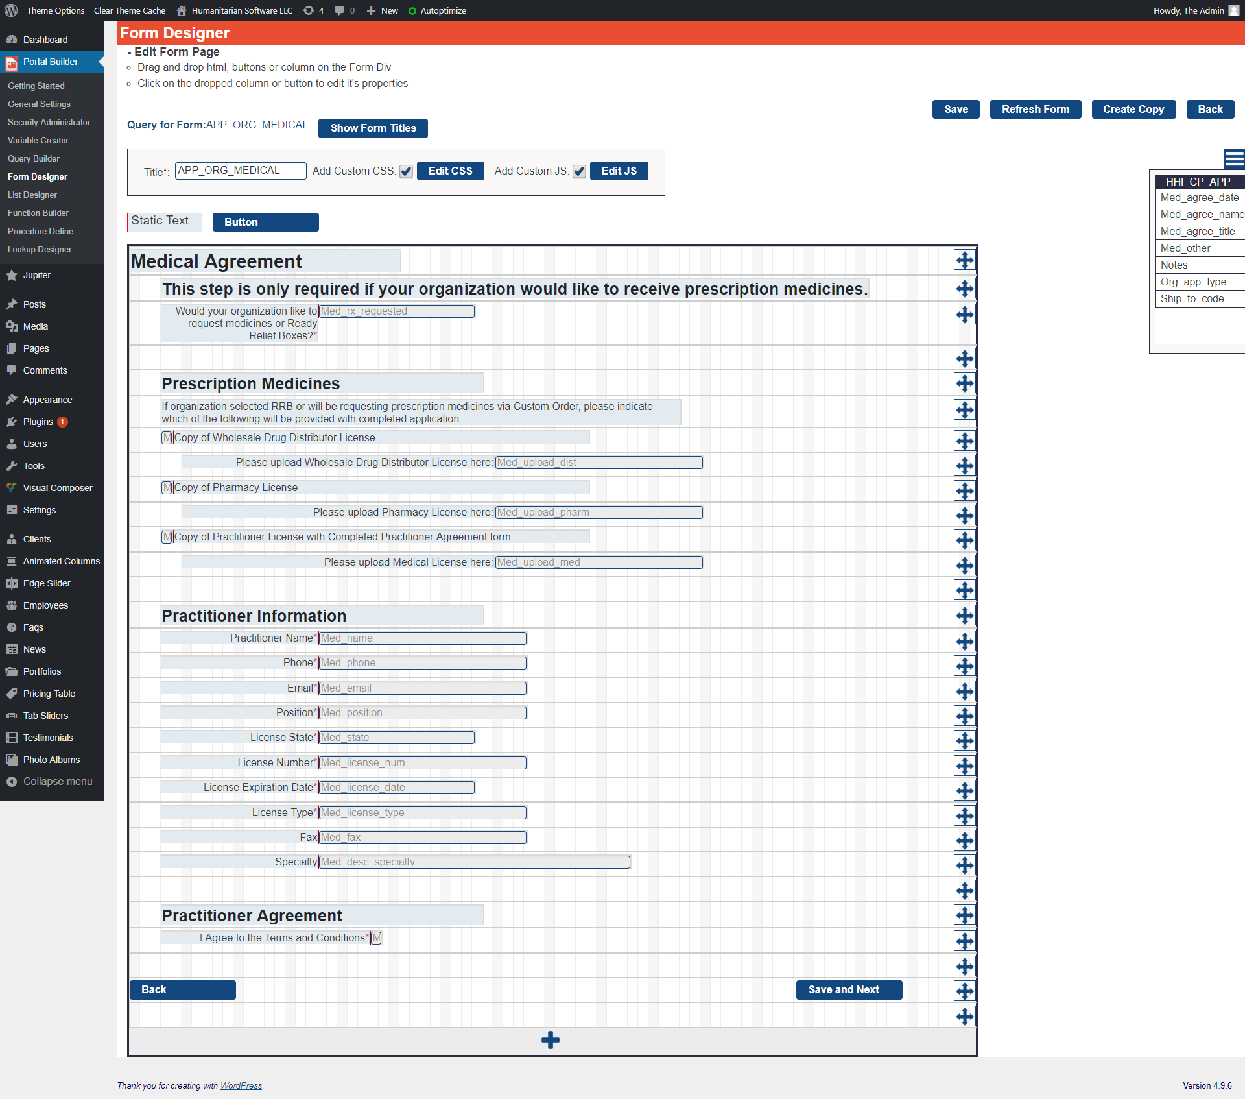The image size is (1245, 1099).
Task: Open the New content dropdown in admin bar
Action: point(383,10)
